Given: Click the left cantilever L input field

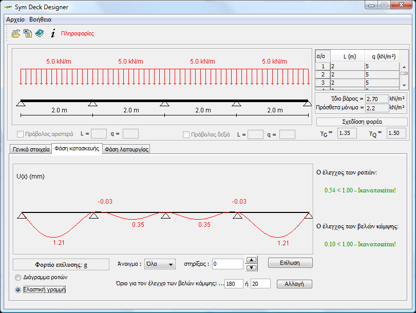Looking at the screenshot, I should (x=99, y=134).
